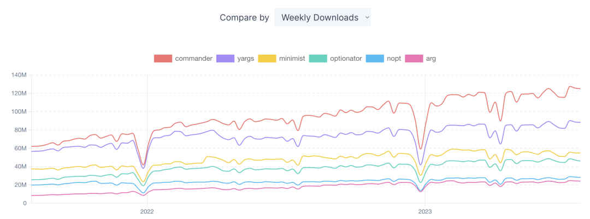Viewport: 590px width, 219px height.
Task: Click the 100M y-axis label
Action: click(19, 112)
